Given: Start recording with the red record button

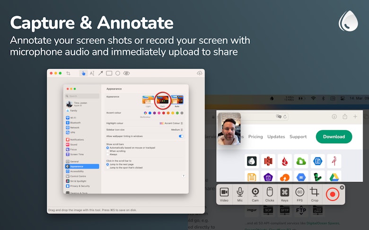Looking at the screenshot, I should point(333,194).
